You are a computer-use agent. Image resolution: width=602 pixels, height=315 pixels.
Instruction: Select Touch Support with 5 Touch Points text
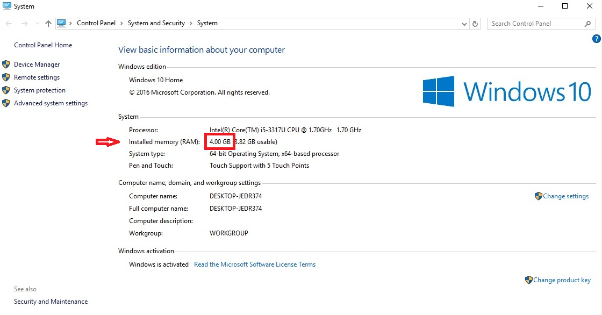tap(259, 166)
